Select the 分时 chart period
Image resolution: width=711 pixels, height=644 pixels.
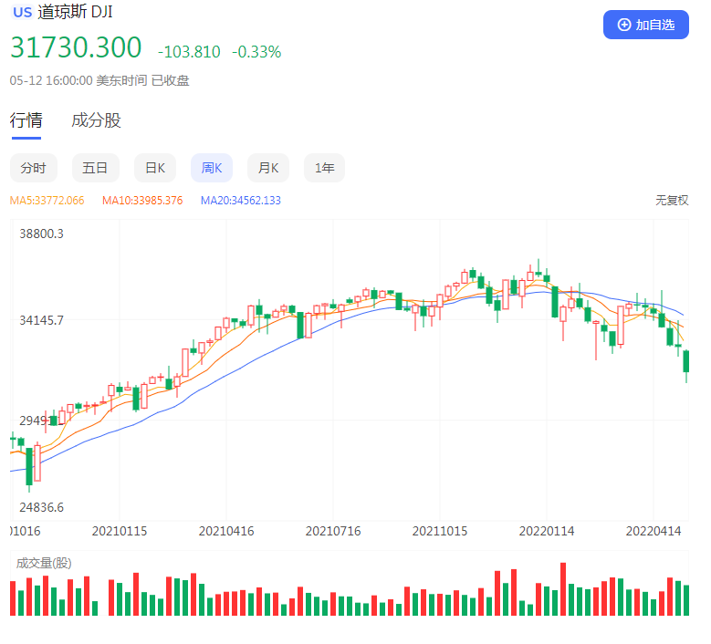(x=34, y=168)
